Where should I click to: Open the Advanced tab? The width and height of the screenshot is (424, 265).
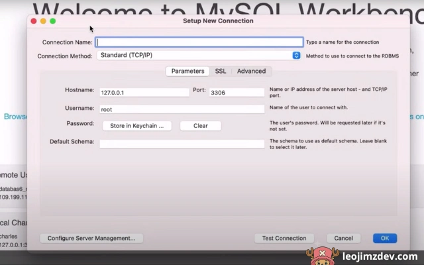pyautogui.click(x=251, y=71)
